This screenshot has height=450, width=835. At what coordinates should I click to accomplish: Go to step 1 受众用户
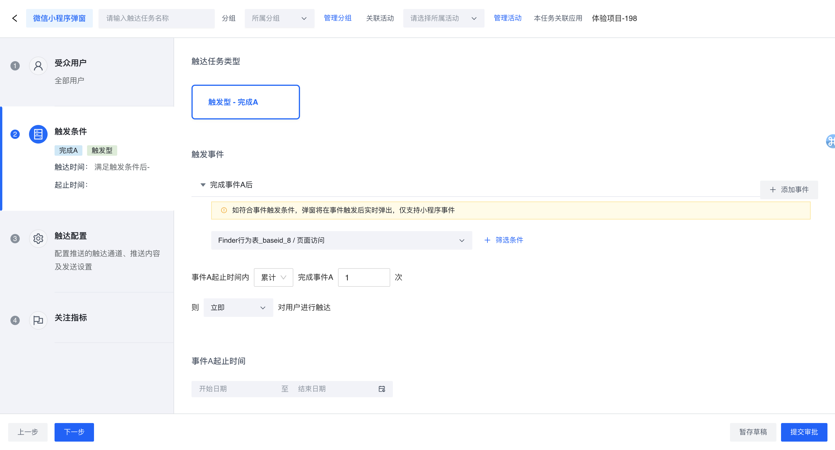(x=70, y=63)
